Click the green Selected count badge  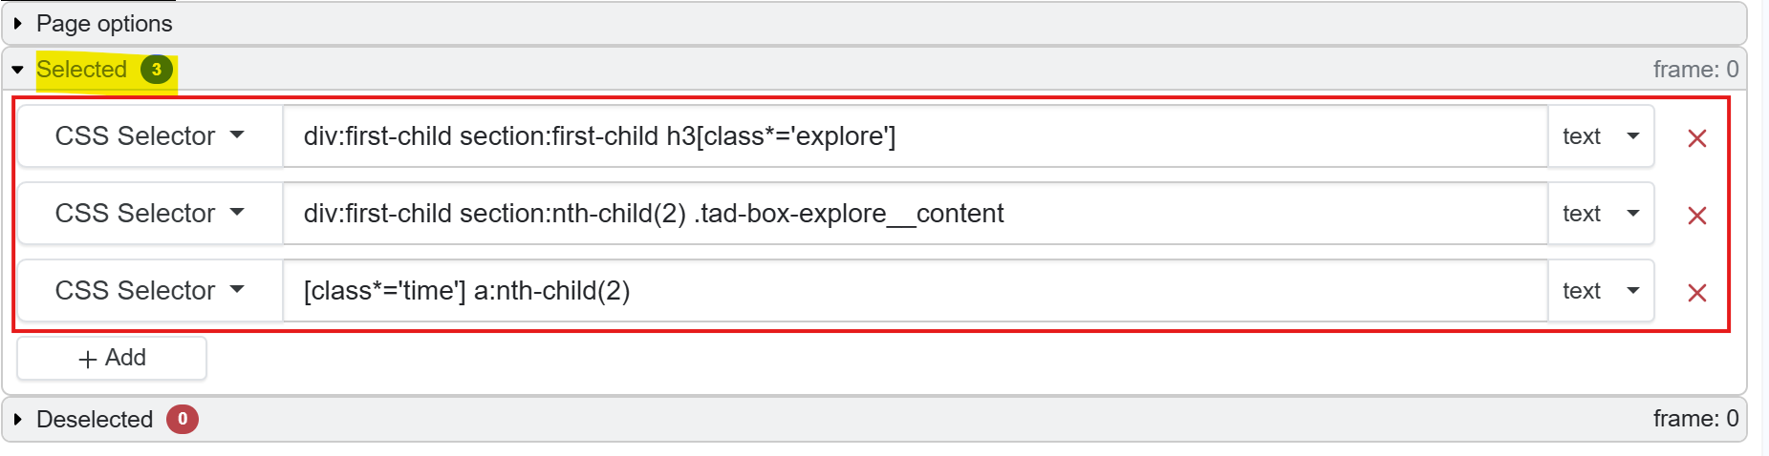(x=157, y=70)
